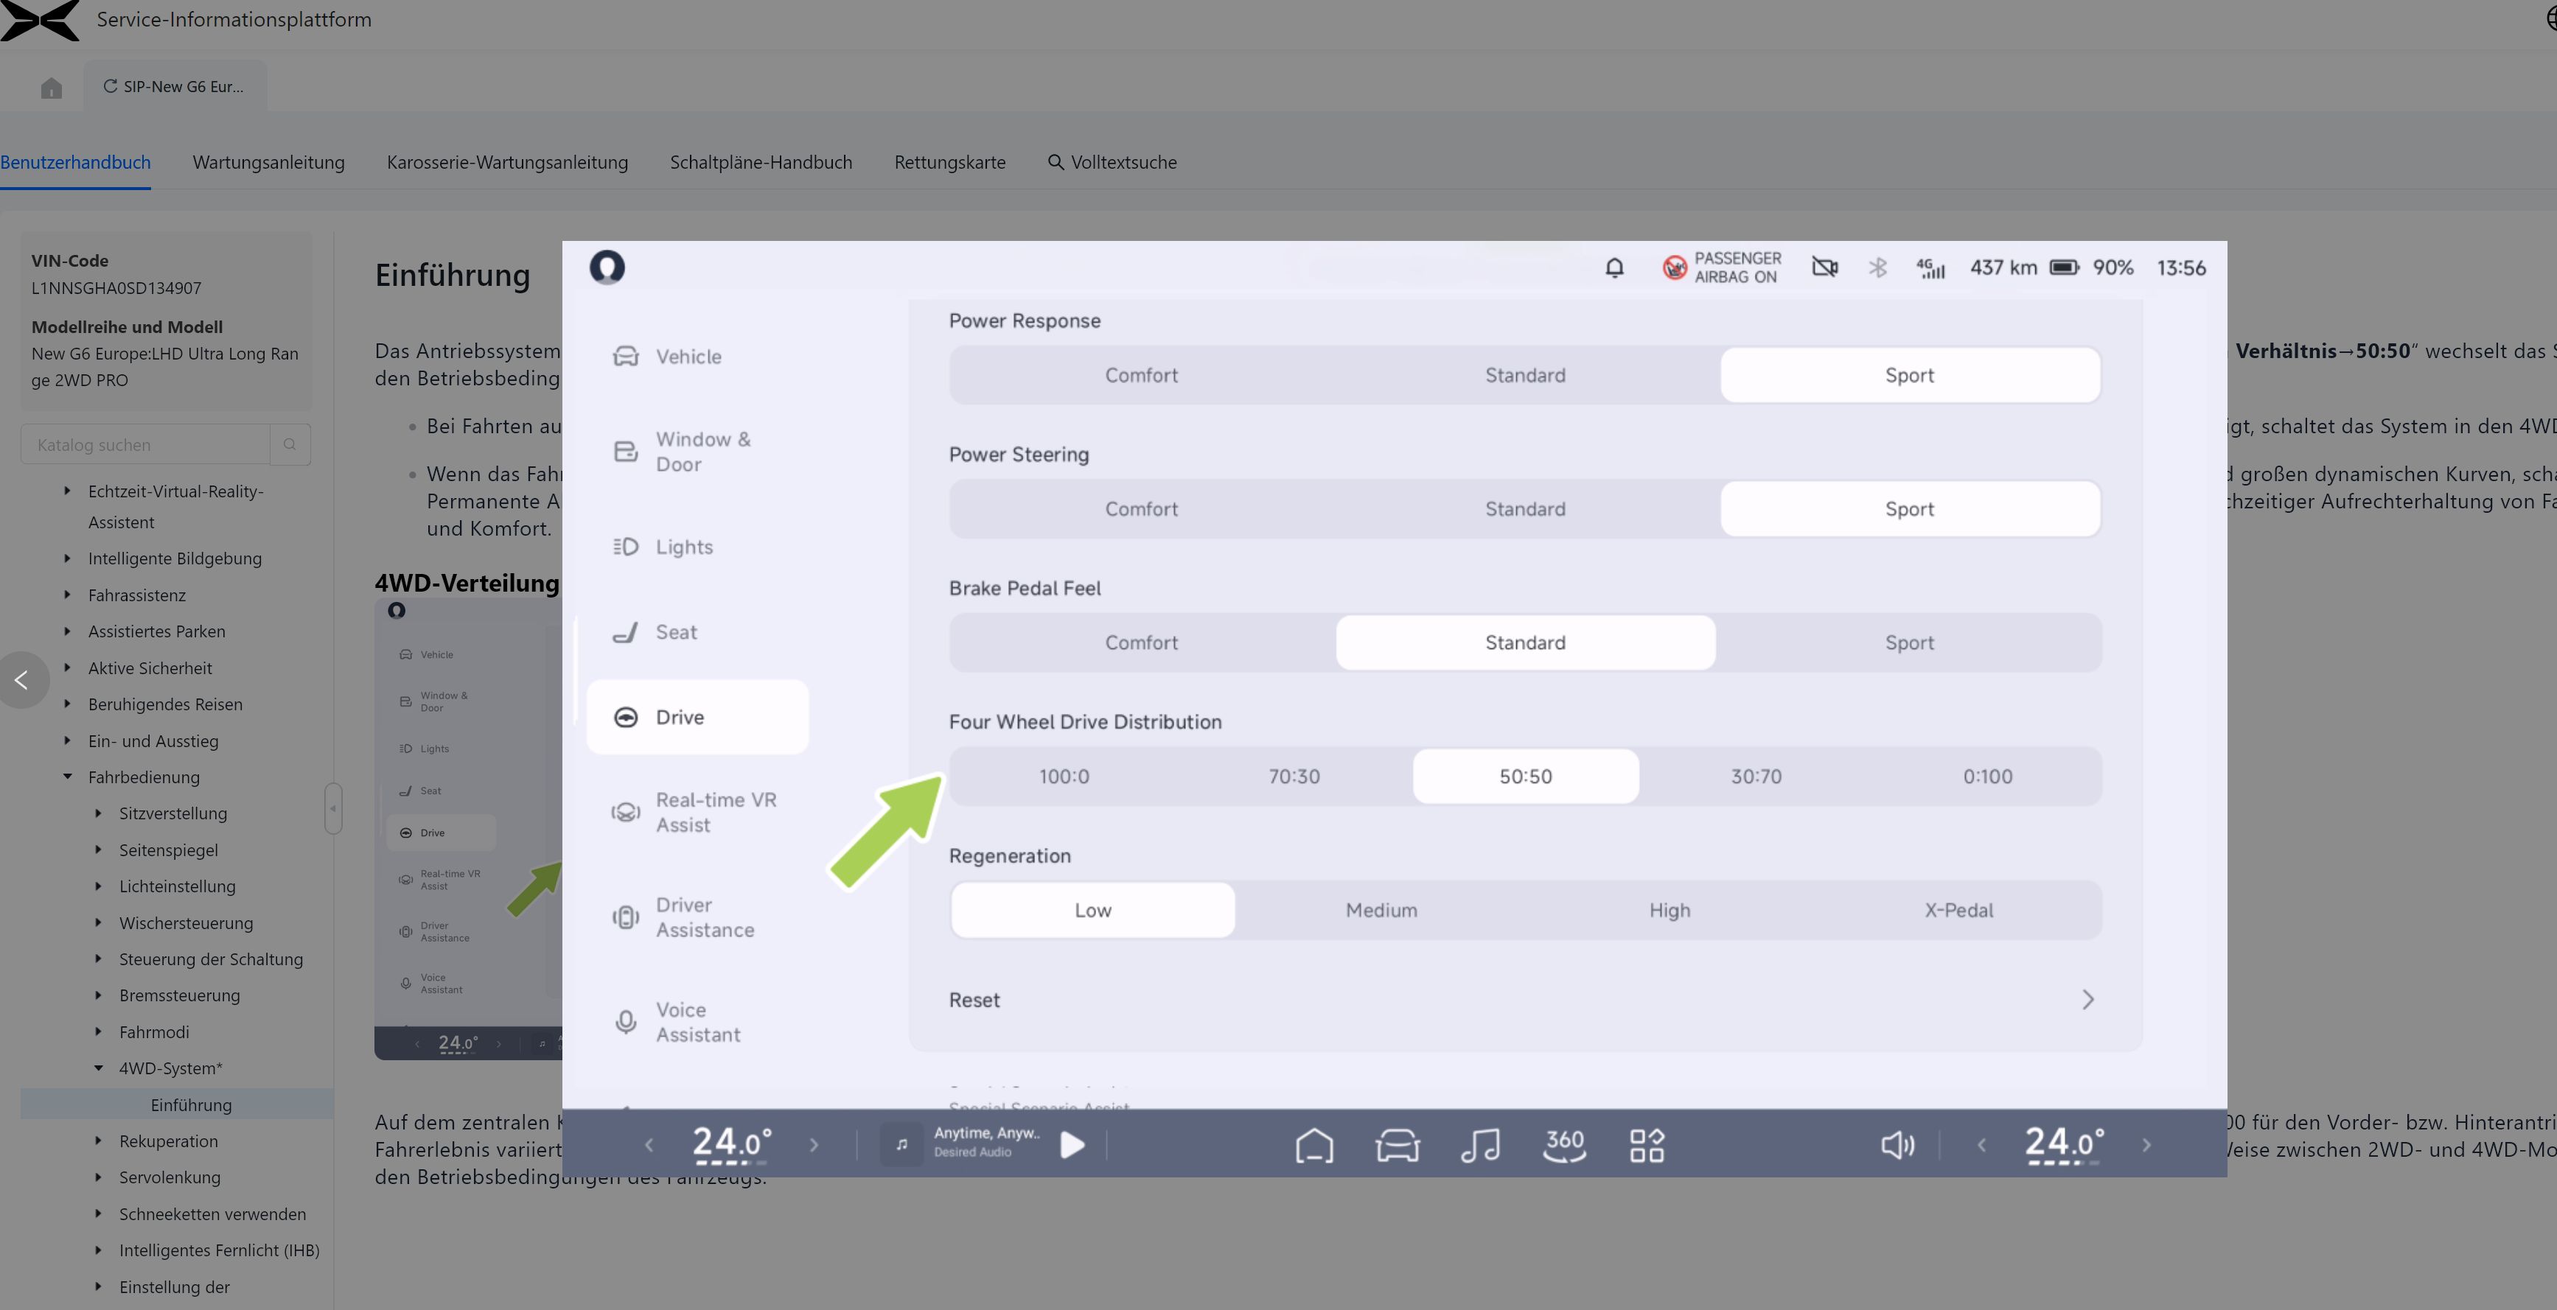Collapse the Fahrbedienung tree node
The height and width of the screenshot is (1310, 2557).
[68, 777]
